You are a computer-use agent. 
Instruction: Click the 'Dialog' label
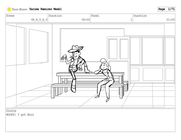click(11, 111)
